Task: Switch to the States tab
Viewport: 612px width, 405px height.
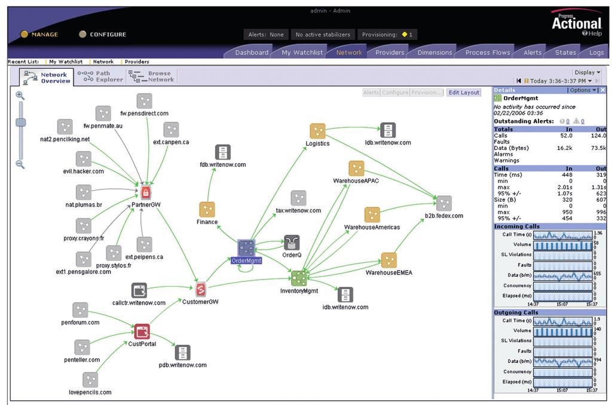Action: (x=565, y=53)
